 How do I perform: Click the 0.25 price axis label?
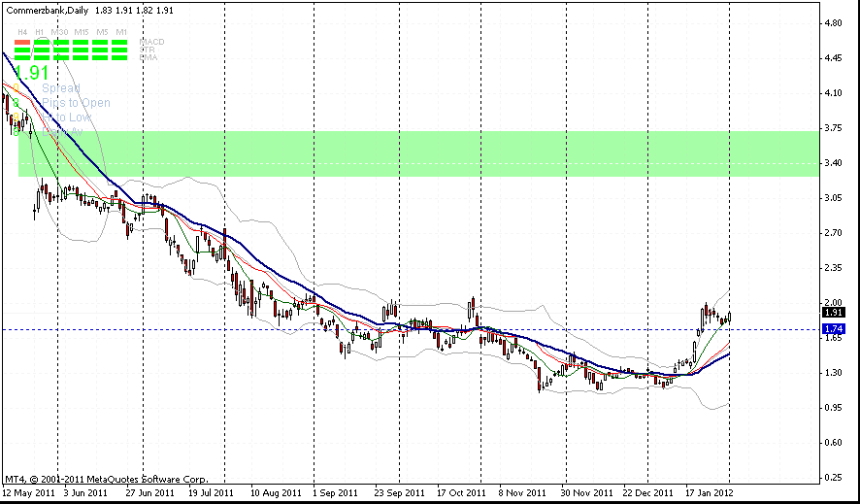(x=833, y=478)
